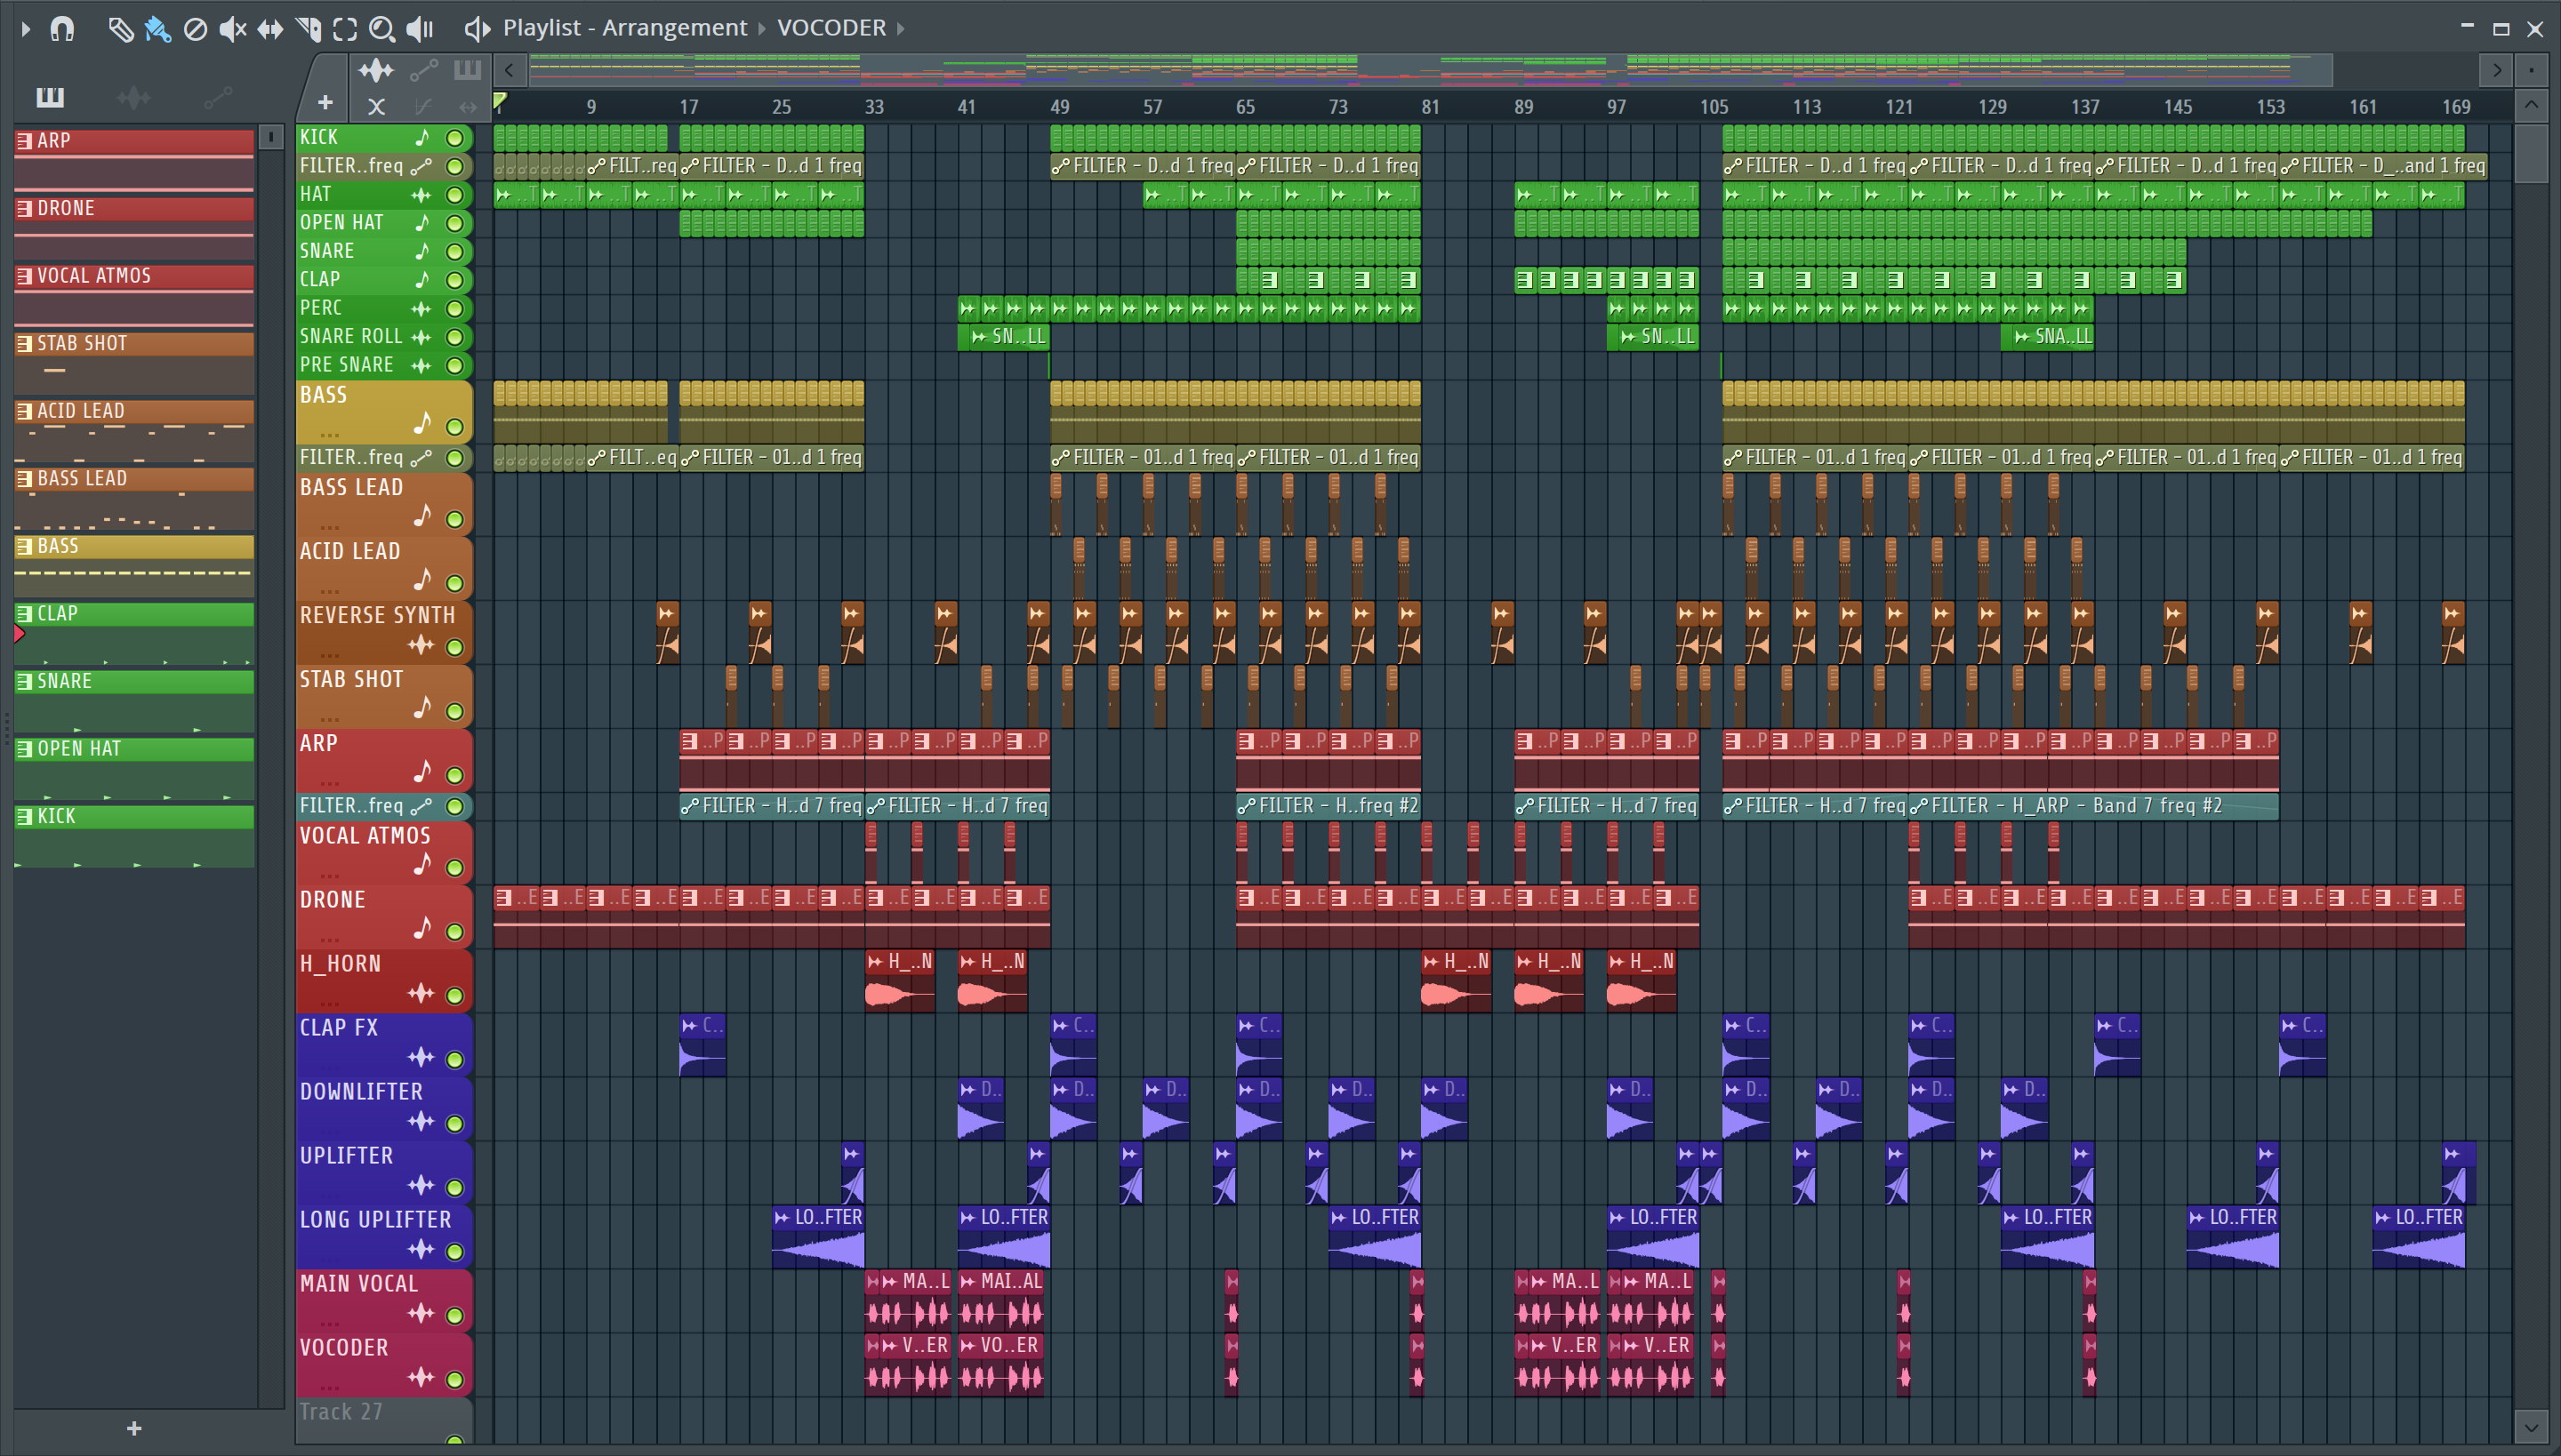Mute the VOCODER track
The width and height of the screenshot is (2561, 1456).
pos(455,1380)
